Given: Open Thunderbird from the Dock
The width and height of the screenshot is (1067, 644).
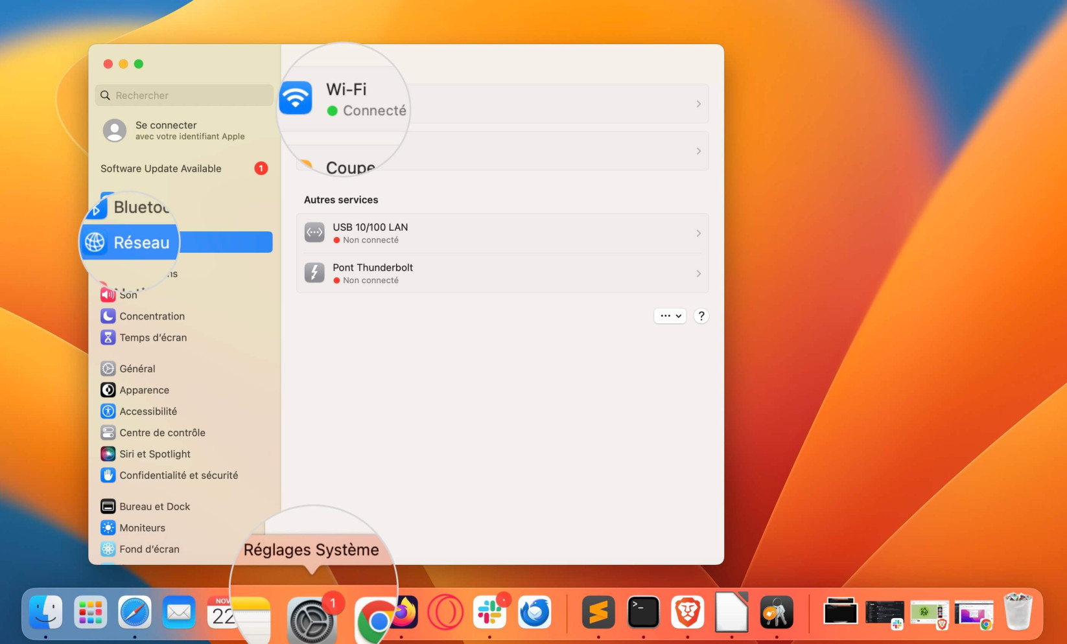Looking at the screenshot, I should 534,612.
